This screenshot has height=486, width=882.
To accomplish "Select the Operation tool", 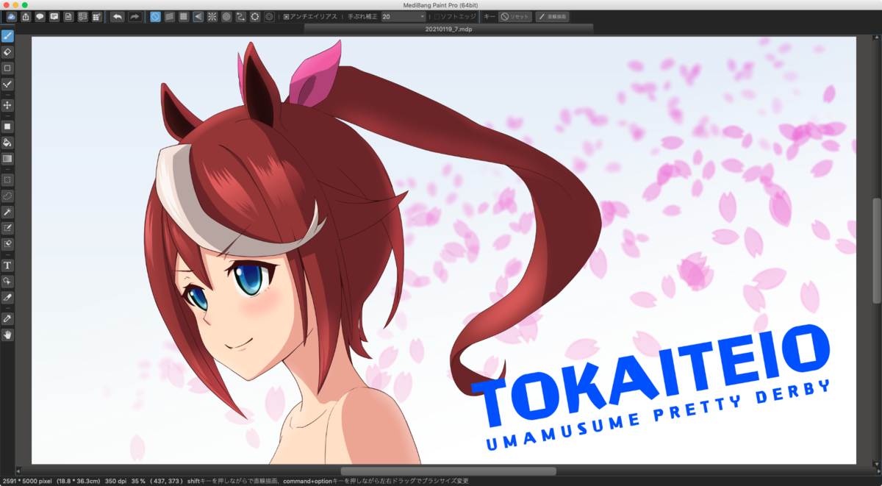I will point(7,281).
